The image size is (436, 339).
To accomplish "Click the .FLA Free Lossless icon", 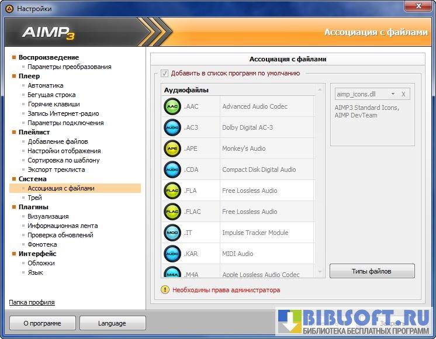I will [172, 191].
